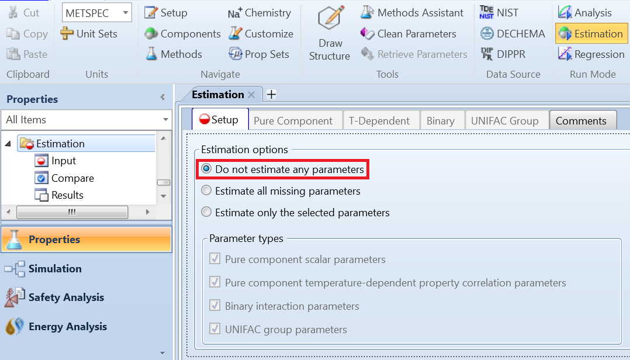
Task: Open the DECHEMA data source
Action: [x=513, y=33]
